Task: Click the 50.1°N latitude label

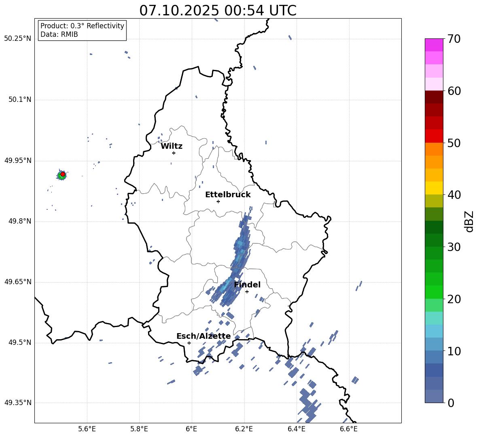Action: click(x=20, y=100)
